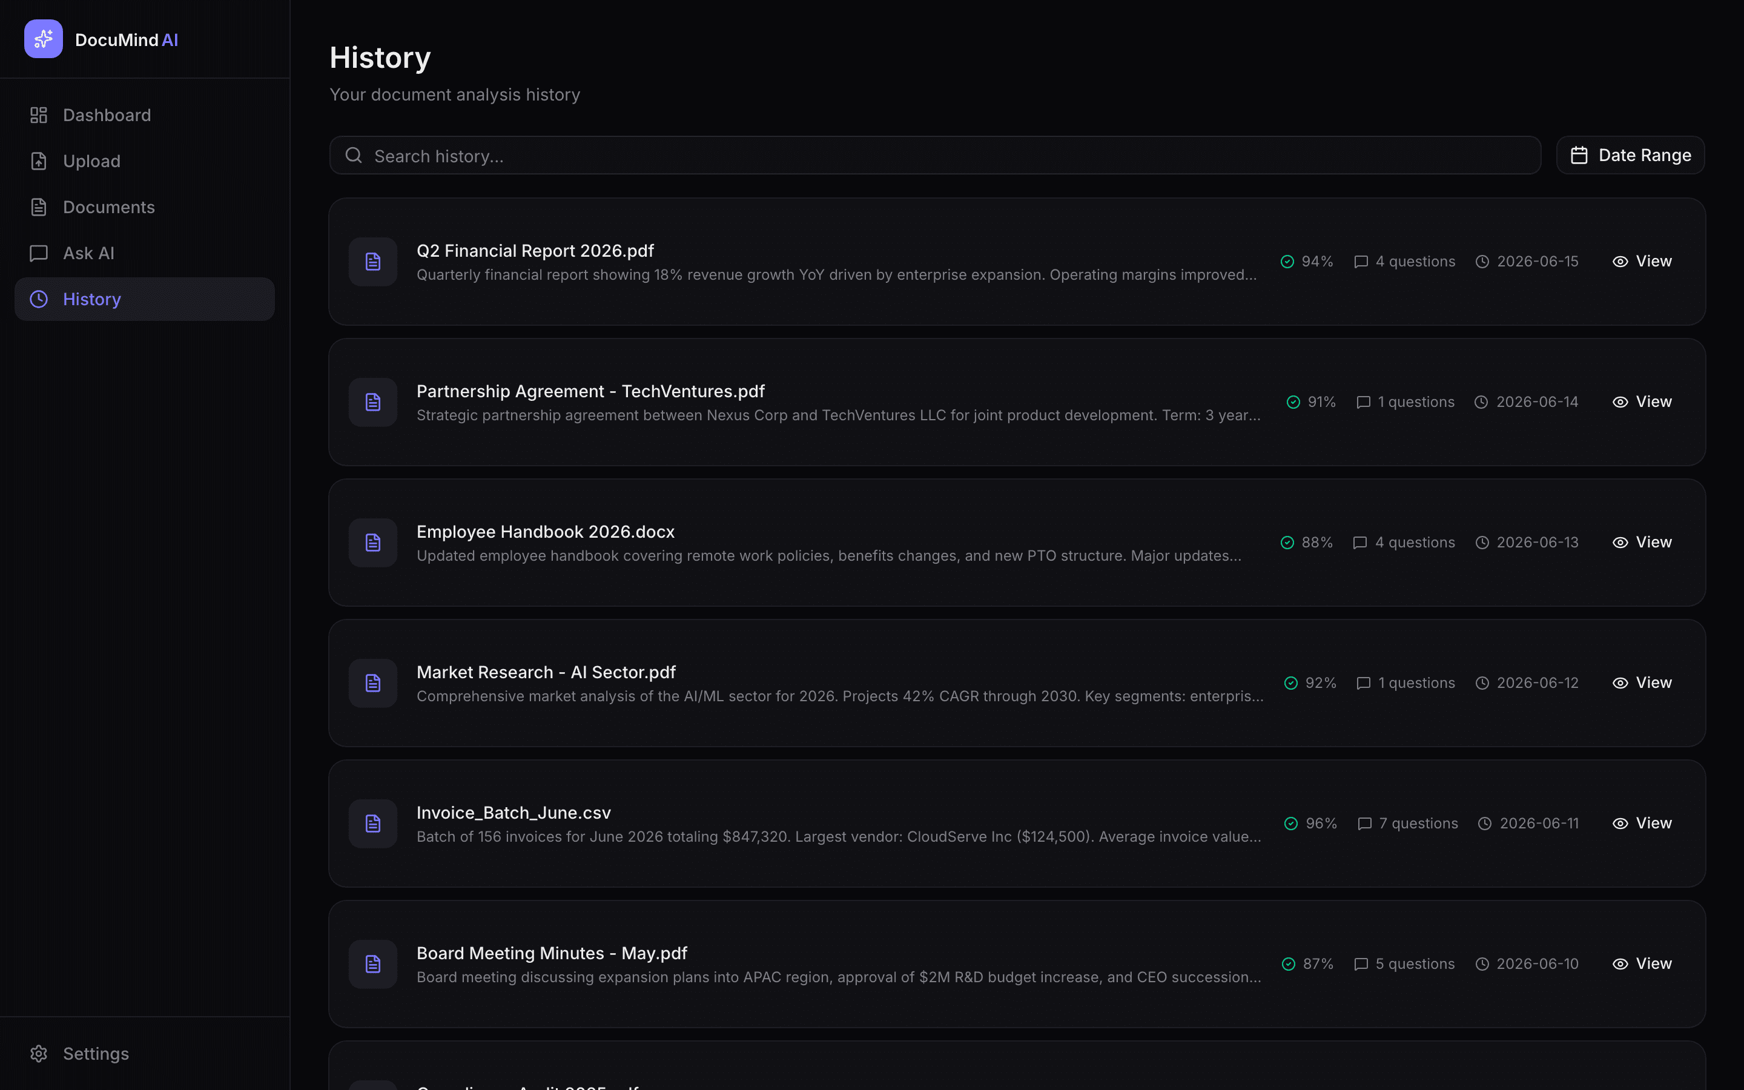
Task: Click the Search history input field
Action: [935, 156]
